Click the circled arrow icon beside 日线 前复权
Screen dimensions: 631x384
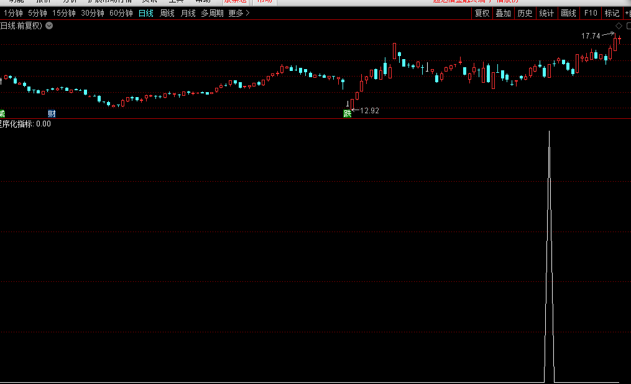coord(49,26)
